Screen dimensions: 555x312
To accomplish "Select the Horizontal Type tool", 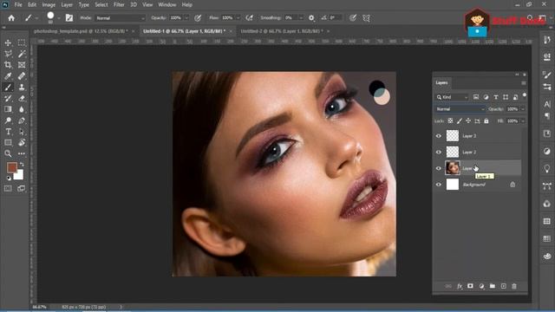I will (8, 132).
